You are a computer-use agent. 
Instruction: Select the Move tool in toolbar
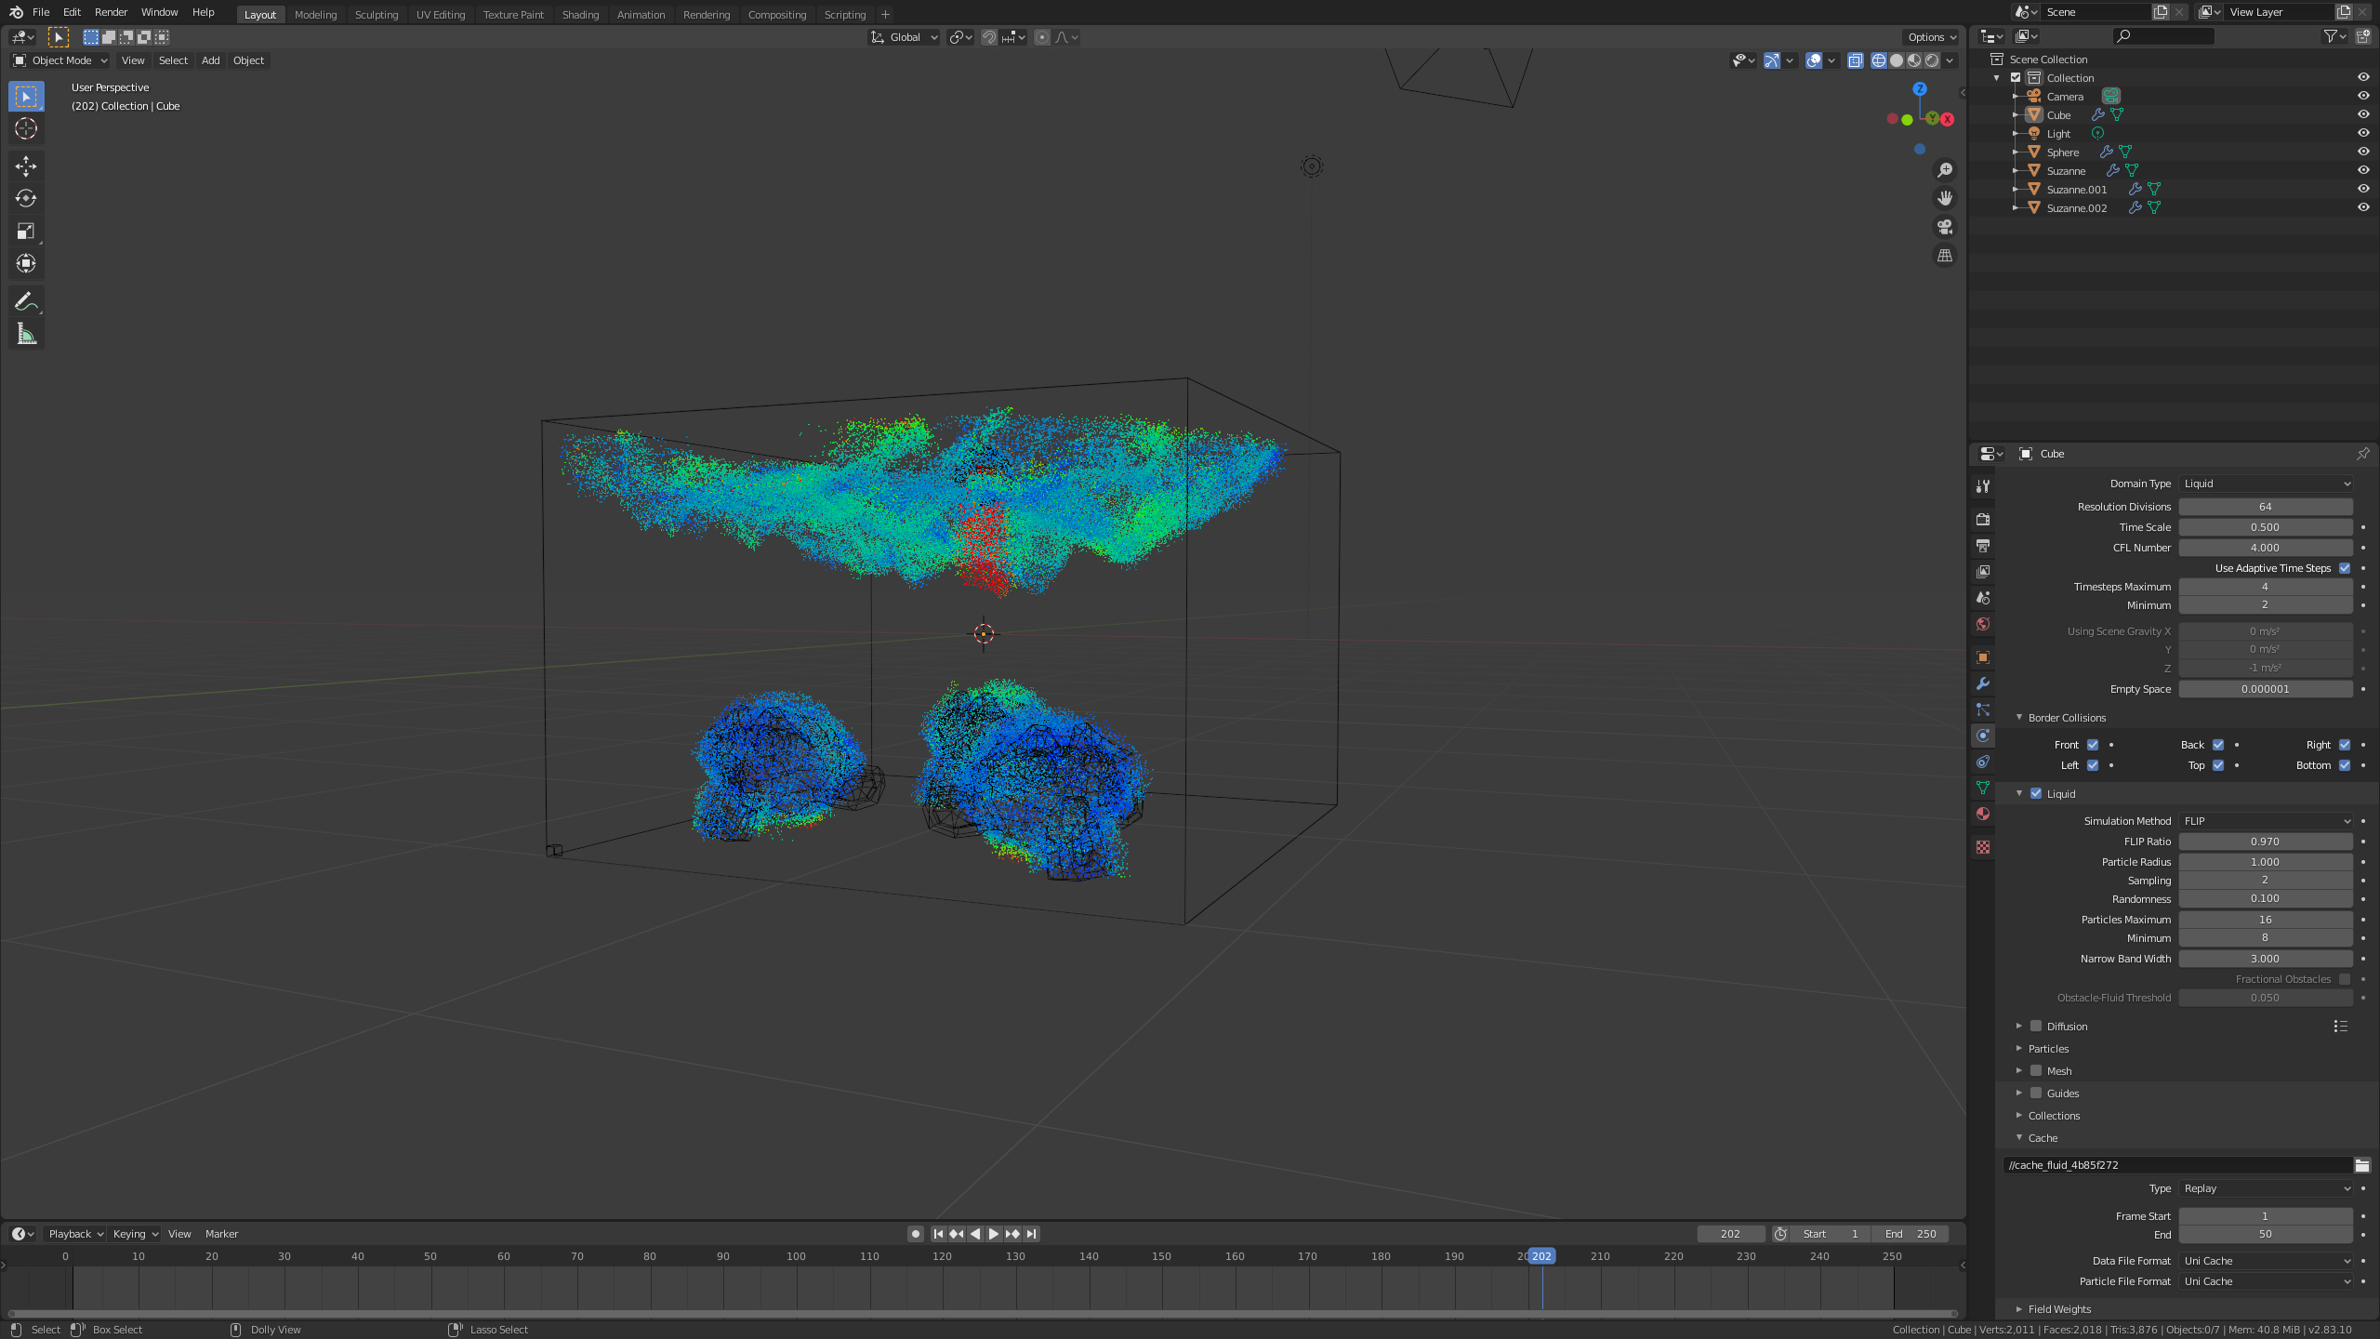[x=26, y=166]
